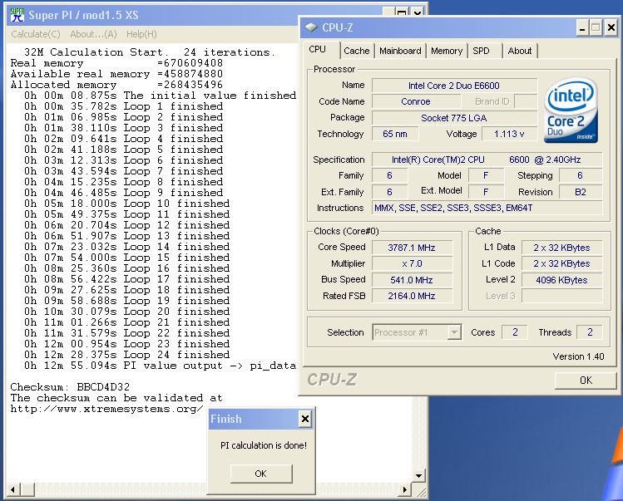Click the Super PI horizontal scrollbar right arrow
The height and width of the screenshot is (501, 623).
click(405, 489)
